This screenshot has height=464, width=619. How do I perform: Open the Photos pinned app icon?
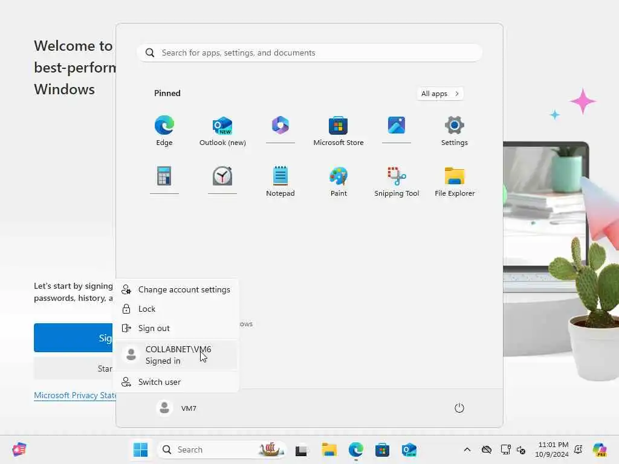(397, 129)
